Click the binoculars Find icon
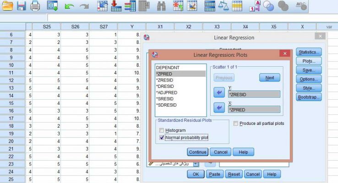This screenshot has height=183, width=338. 161,6
